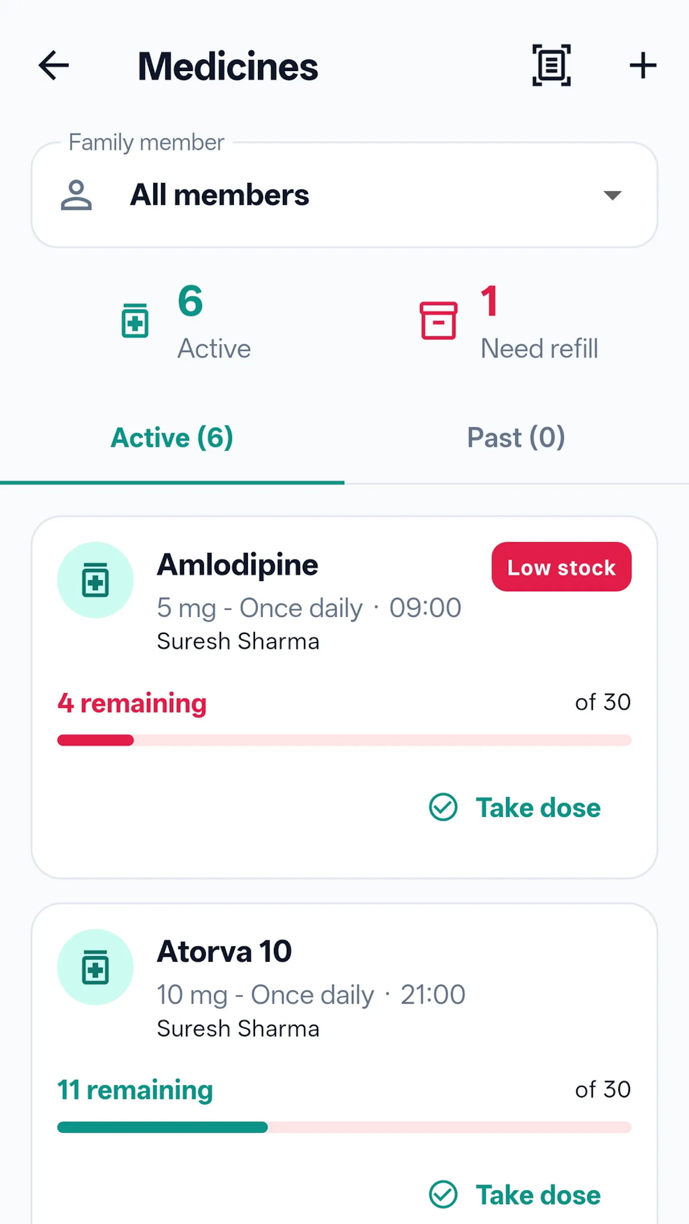689x1224 pixels.
Task: Tap the Low stock badge on Amlodipine
Action: [562, 567]
